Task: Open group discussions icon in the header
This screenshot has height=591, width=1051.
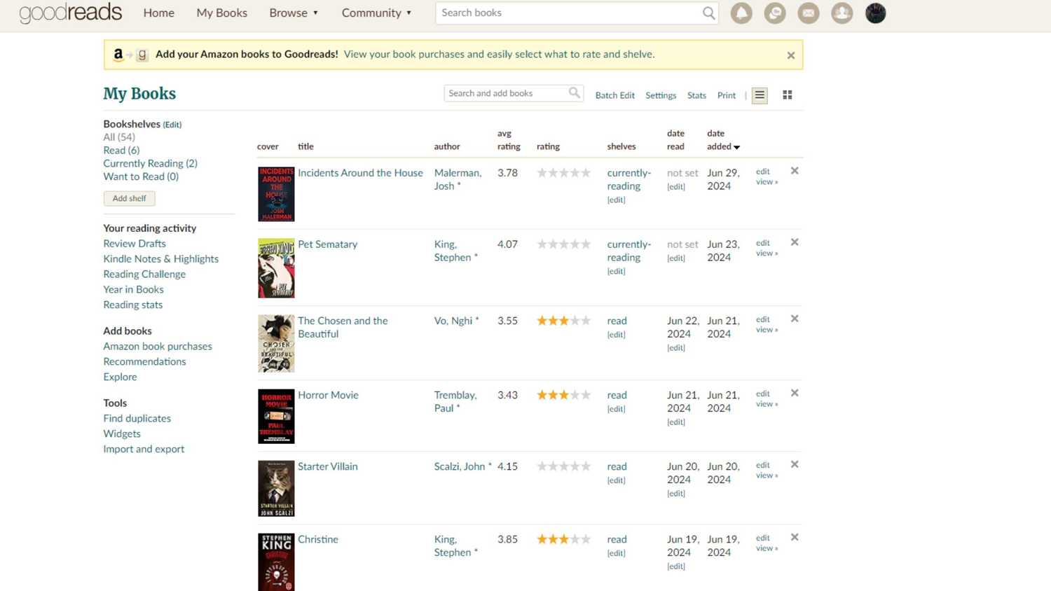Action: (x=775, y=13)
